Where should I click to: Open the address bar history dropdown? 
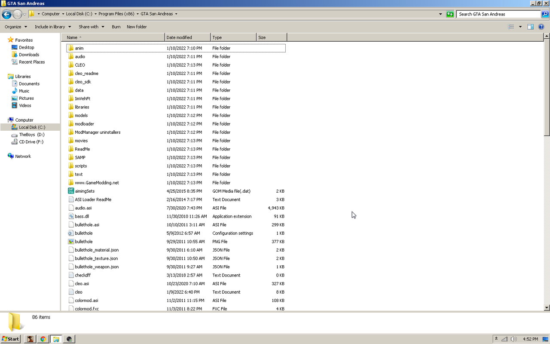pos(440,14)
